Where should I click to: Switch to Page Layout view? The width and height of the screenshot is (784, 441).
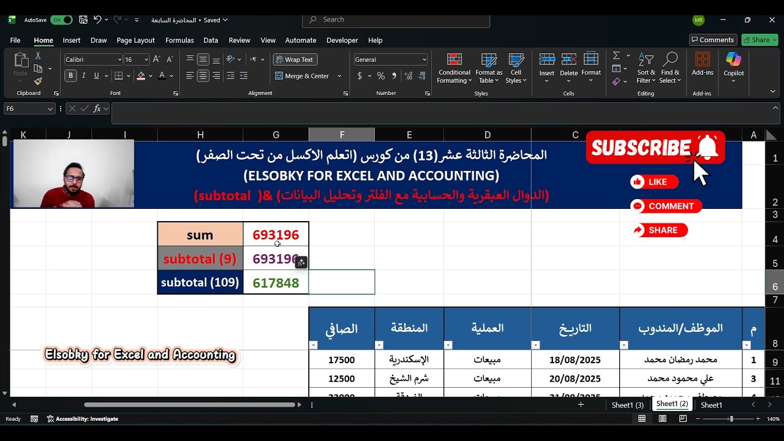click(662, 419)
